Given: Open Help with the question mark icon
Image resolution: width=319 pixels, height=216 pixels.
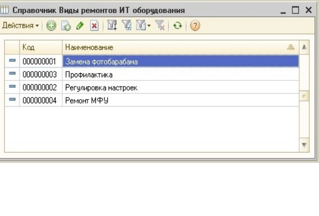Looking at the screenshot, I should coord(195,26).
